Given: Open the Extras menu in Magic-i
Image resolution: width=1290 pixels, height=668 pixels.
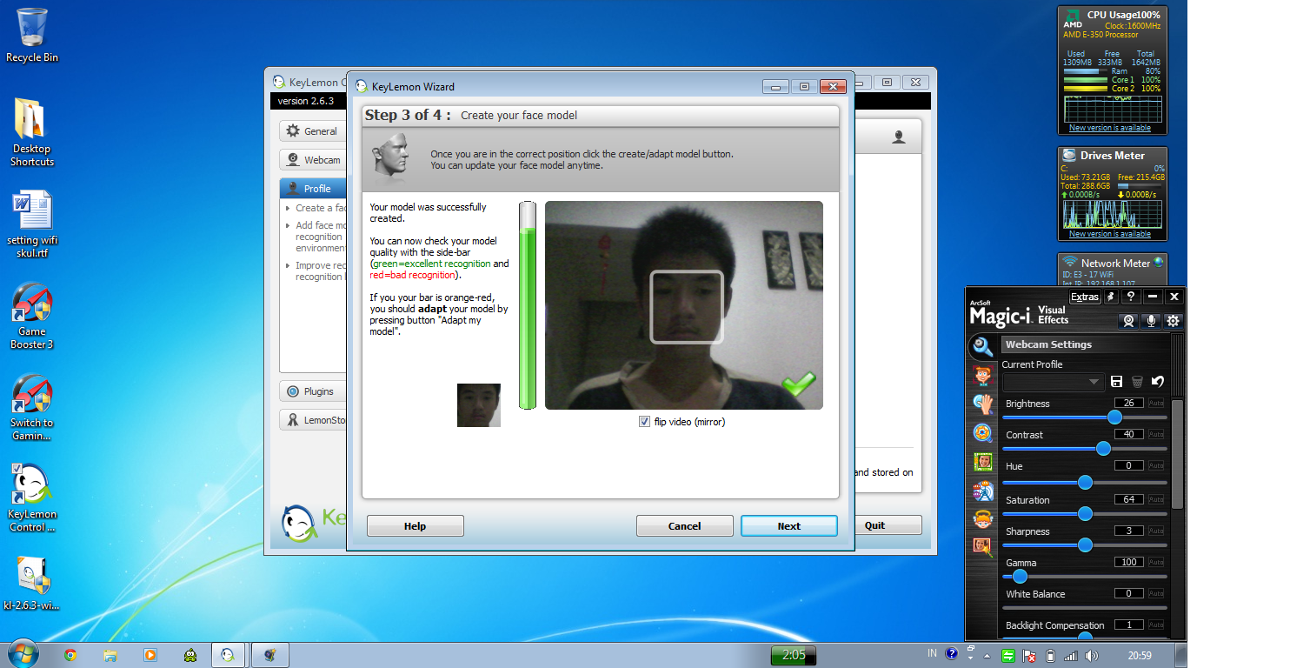Looking at the screenshot, I should point(1085,297).
